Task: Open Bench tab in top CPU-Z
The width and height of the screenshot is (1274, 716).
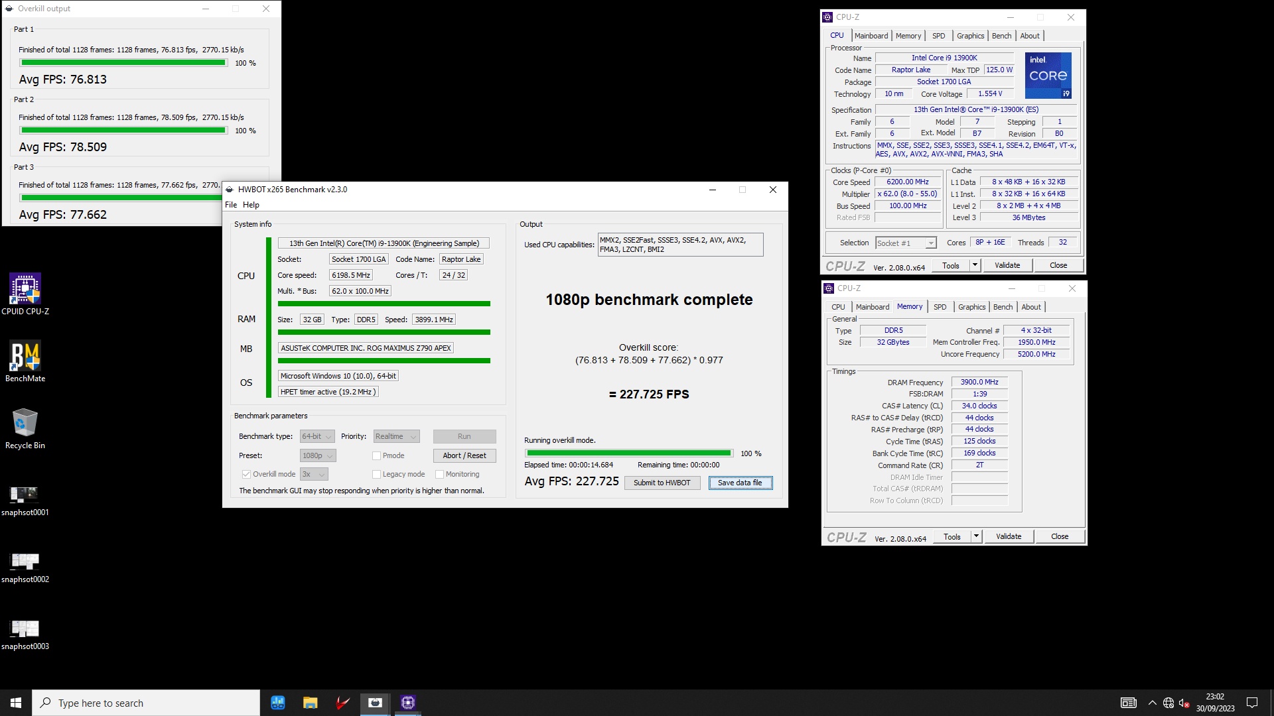Action: (x=1001, y=36)
